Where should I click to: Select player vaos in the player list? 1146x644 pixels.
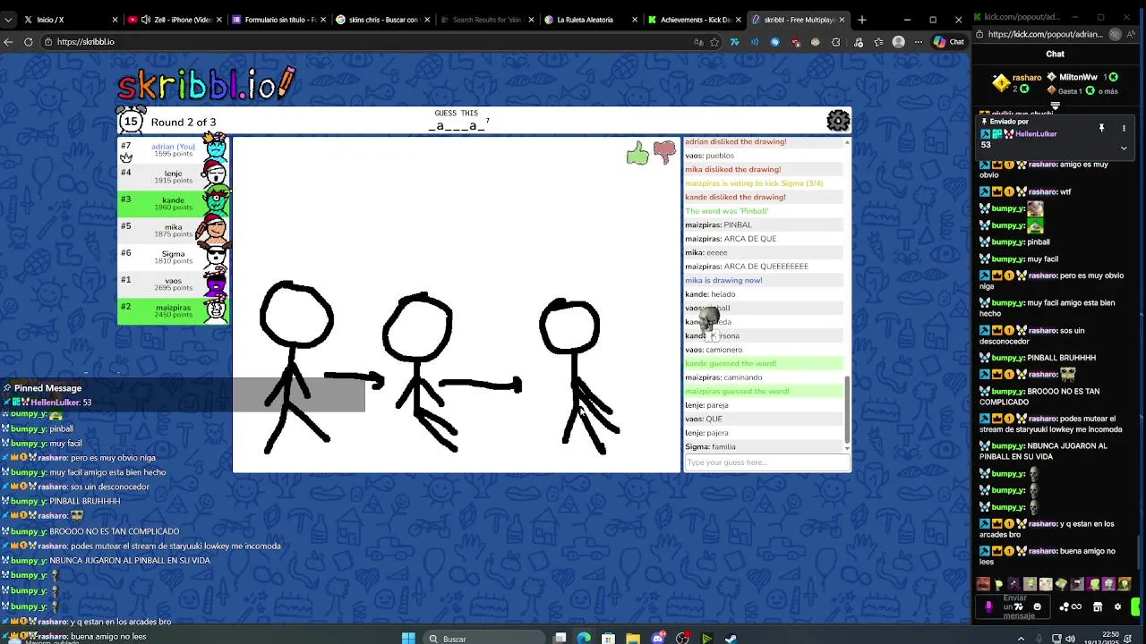pyautogui.click(x=173, y=284)
